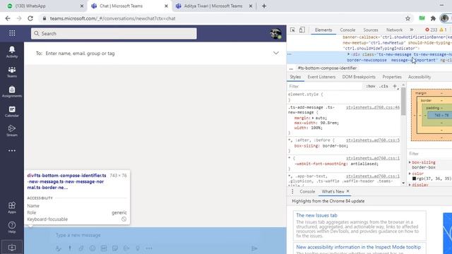This screenshot has width=452, height=254.
Task: Expand display computed property
Action: tap(410, 185)
